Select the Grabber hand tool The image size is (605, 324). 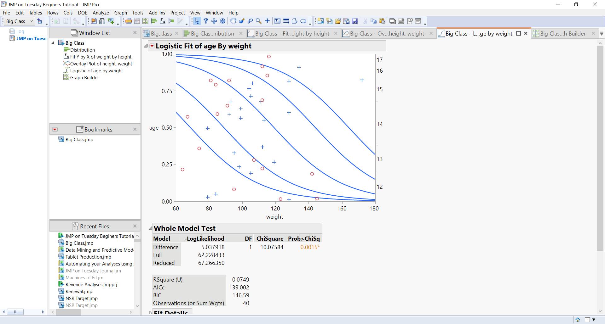click(233, 21)
